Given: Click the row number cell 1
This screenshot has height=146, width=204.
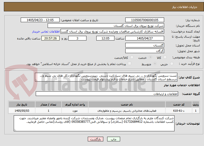Looking at the screenshot, I should click(196, 111).
